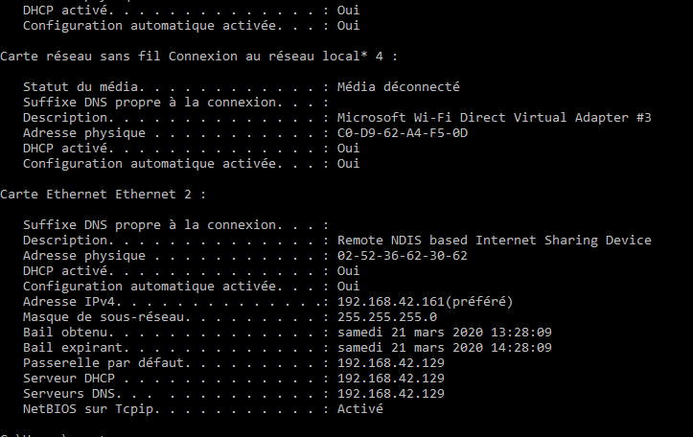The image size is (693, 437).
Task: Click the 'Serveur DHCP' IP value
Action: coord(391,379)
